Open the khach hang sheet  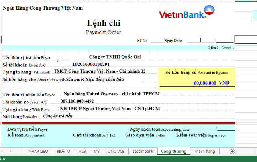pyautogui.click(x=204, y=151)
